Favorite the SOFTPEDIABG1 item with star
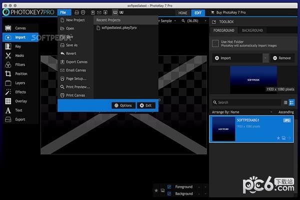 pos(278,138)
